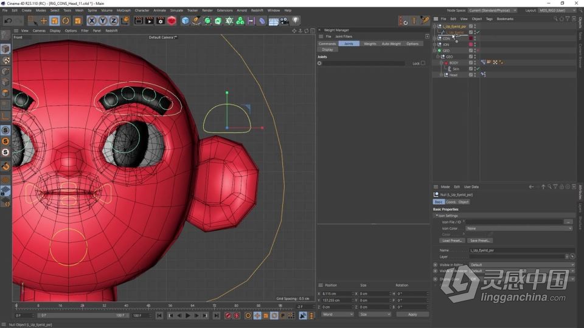Toggle the Lock checkbox in Joints

tap(423, 63)
